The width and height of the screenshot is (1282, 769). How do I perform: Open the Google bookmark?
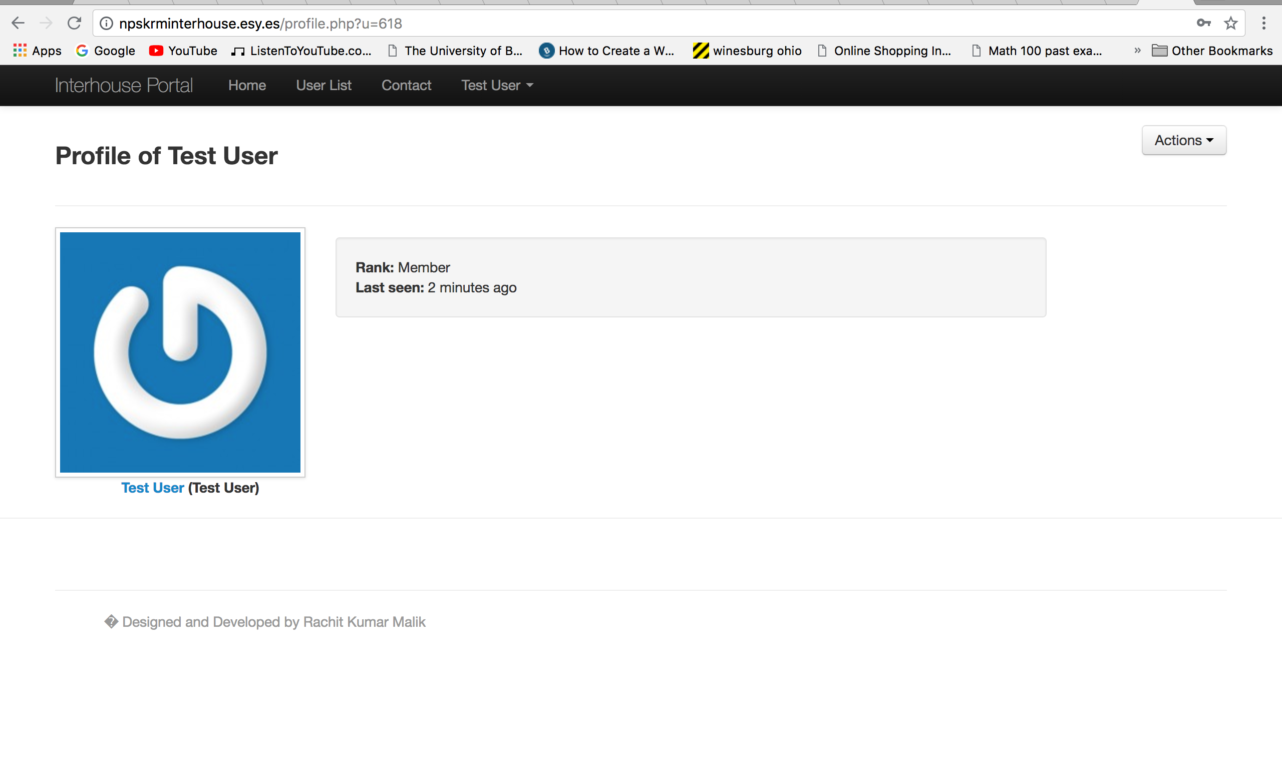coord(105,51)
